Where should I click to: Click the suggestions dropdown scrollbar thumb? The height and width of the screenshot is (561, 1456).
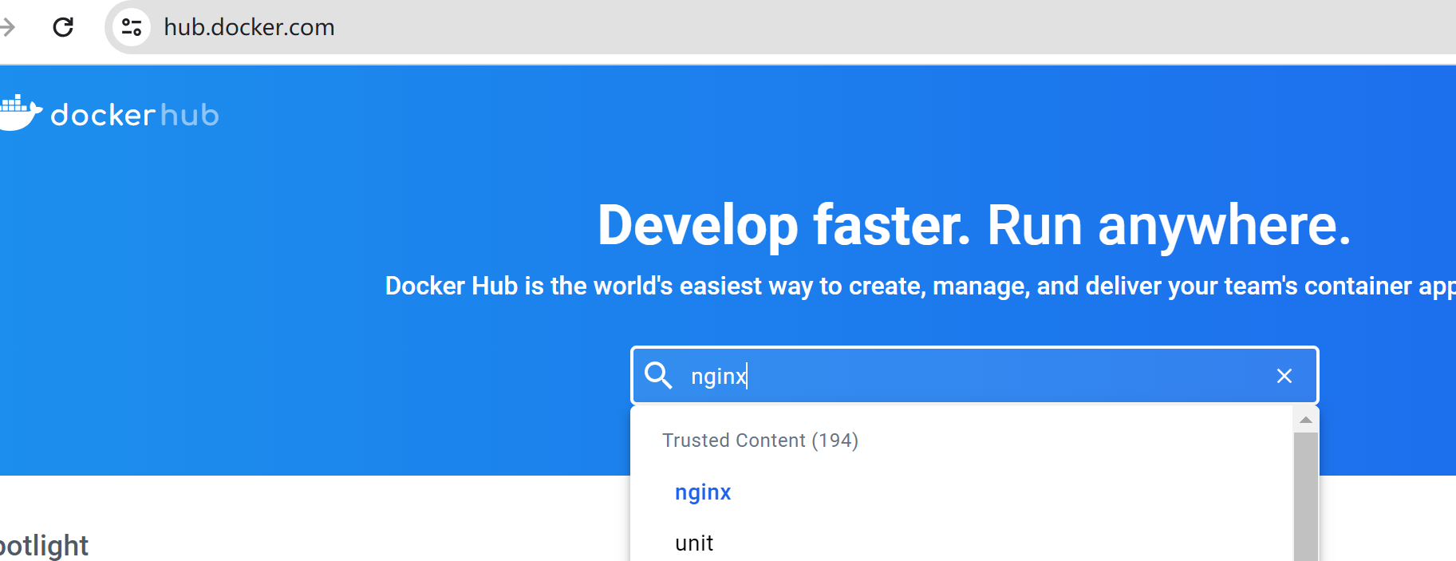(1306, 495)
